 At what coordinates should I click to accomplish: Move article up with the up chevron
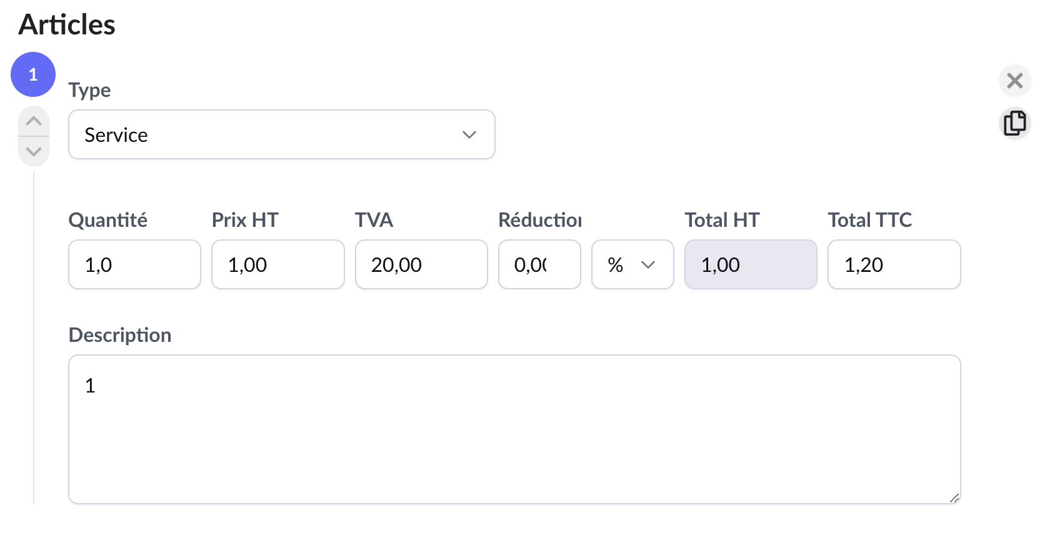[34, 121]
